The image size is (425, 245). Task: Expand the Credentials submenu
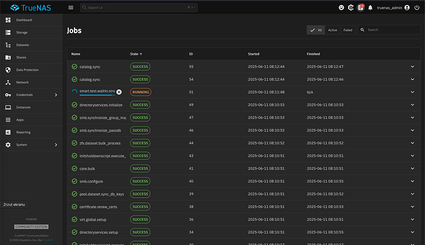(56, 95)
